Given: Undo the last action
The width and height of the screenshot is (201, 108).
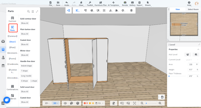Looking at the screenshot, I should [67, 4].
